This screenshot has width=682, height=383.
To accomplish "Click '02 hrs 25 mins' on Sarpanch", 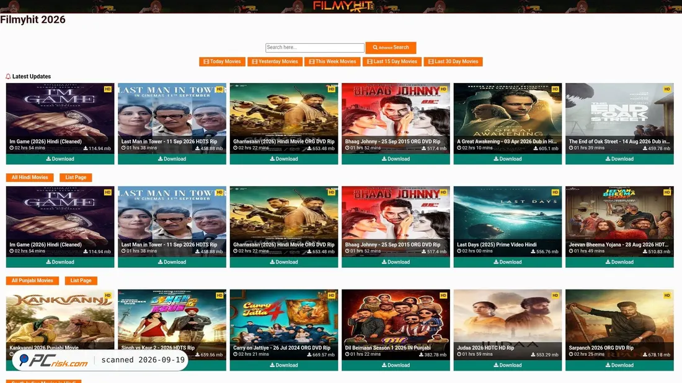I will click(588, 355).
